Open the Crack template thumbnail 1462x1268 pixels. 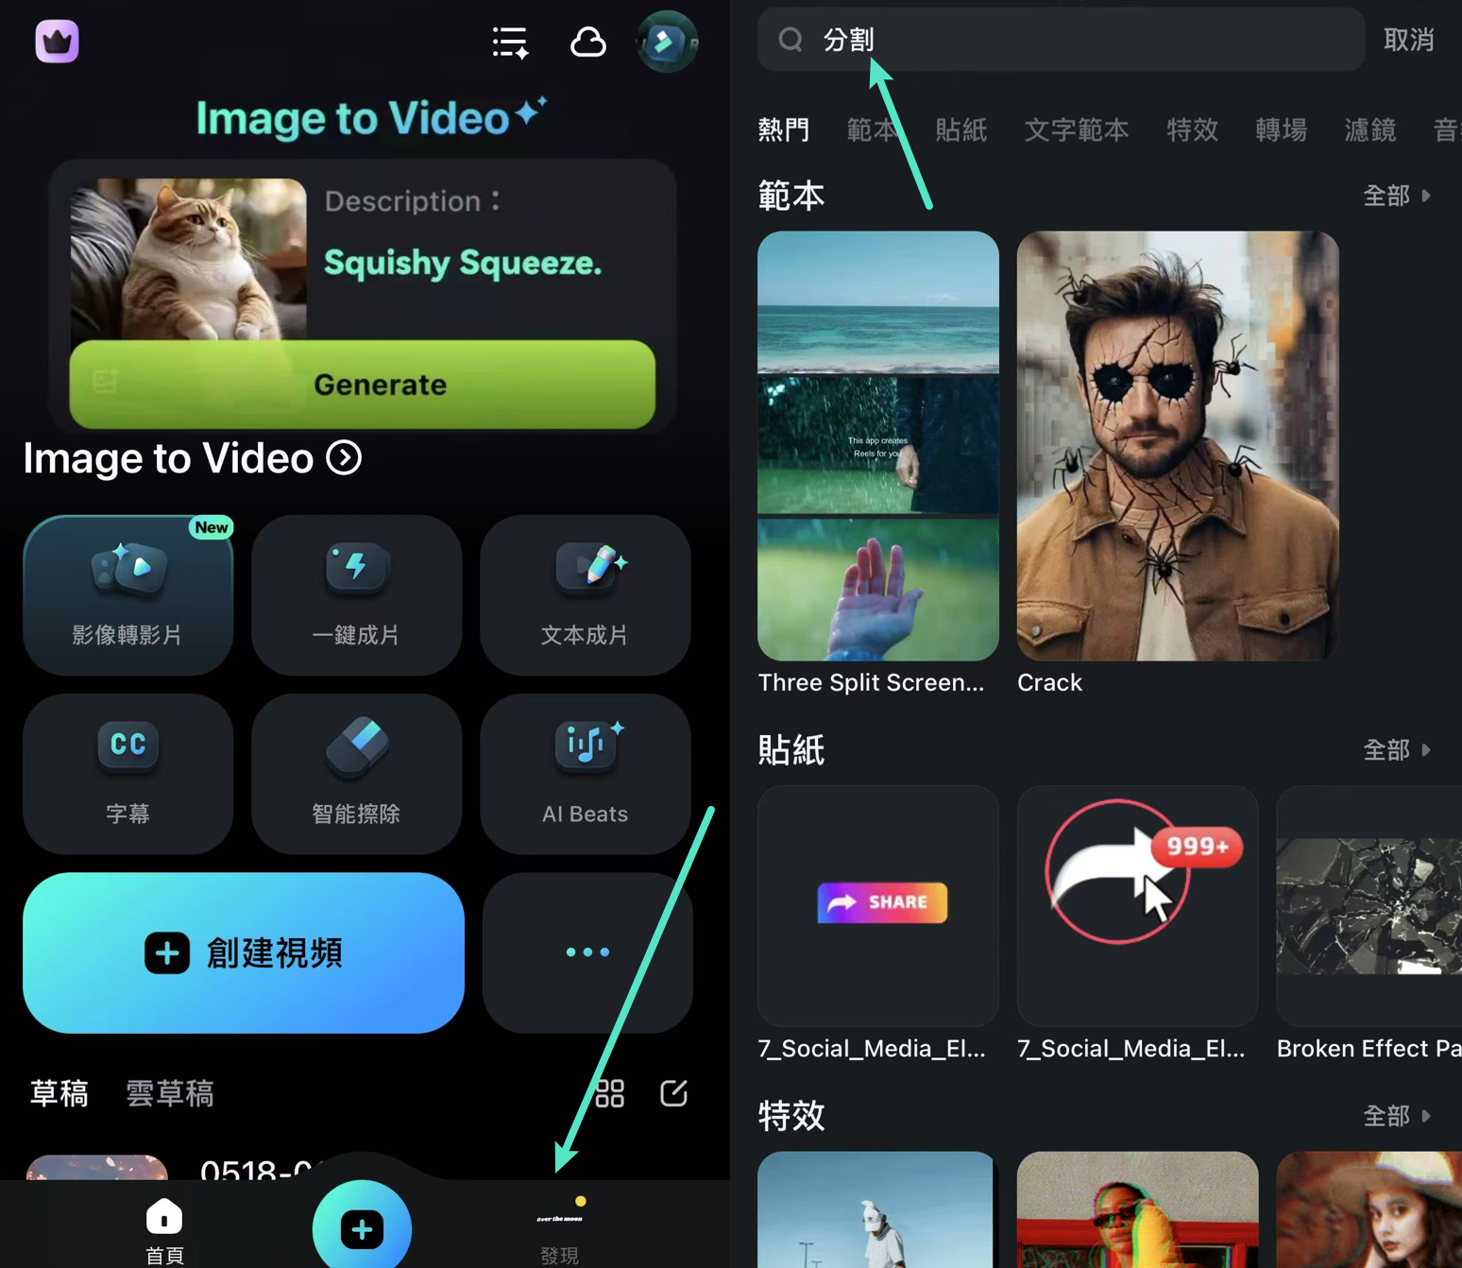[1177, 446]
